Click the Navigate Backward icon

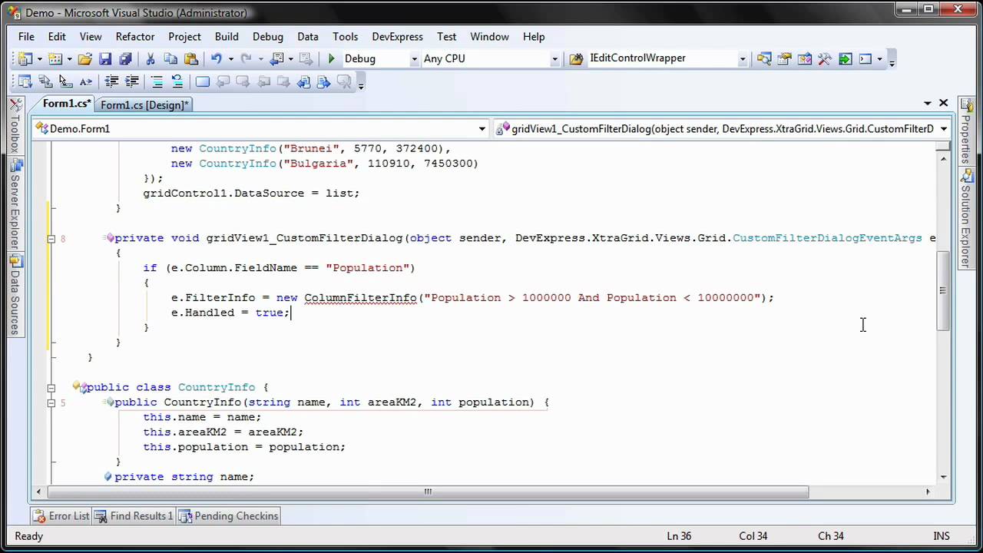click(x=276, y=58)
